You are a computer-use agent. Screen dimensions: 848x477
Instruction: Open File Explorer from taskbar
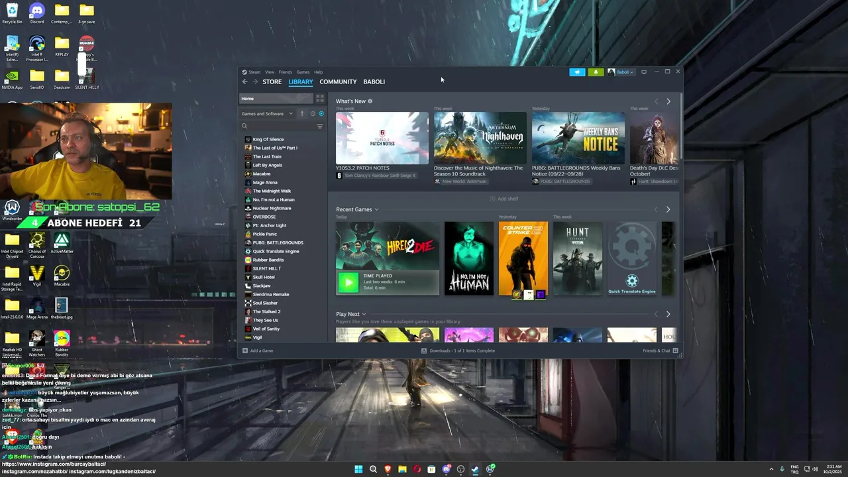[x=402, y=469]
